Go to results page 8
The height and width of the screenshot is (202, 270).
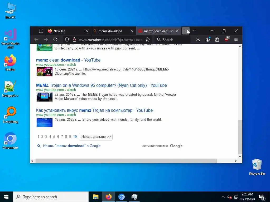66,137
